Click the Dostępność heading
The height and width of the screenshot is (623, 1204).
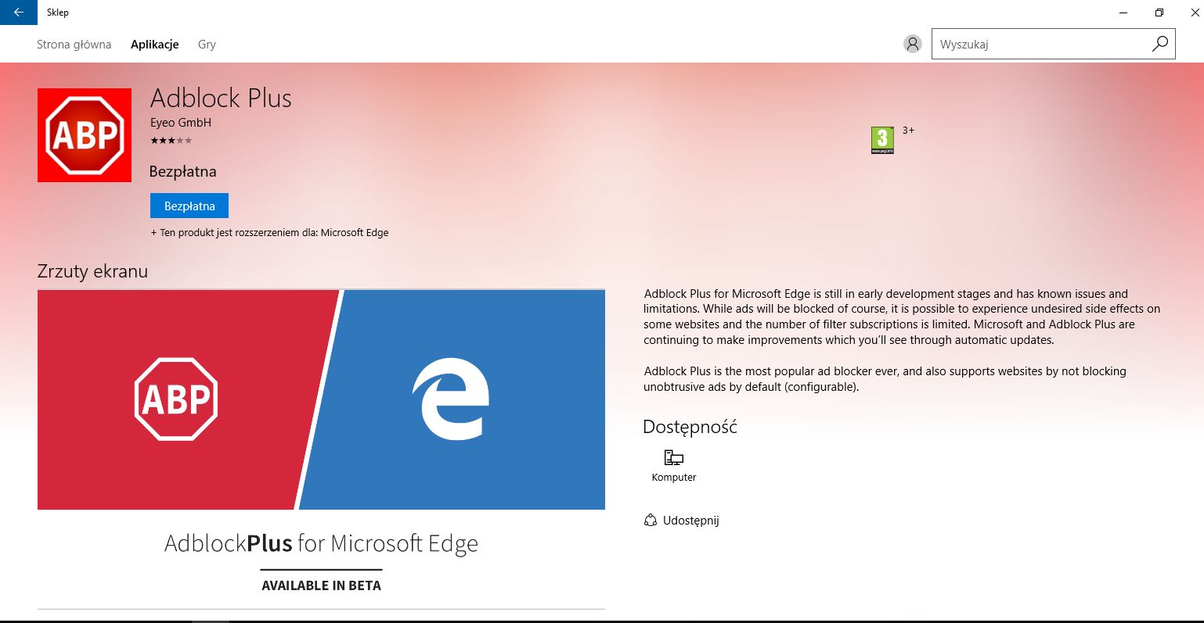690,427
